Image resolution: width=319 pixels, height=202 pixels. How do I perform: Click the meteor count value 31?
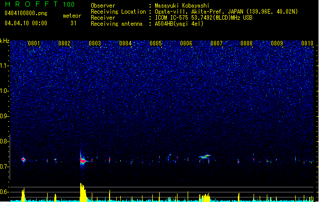[x=74, y=23]
